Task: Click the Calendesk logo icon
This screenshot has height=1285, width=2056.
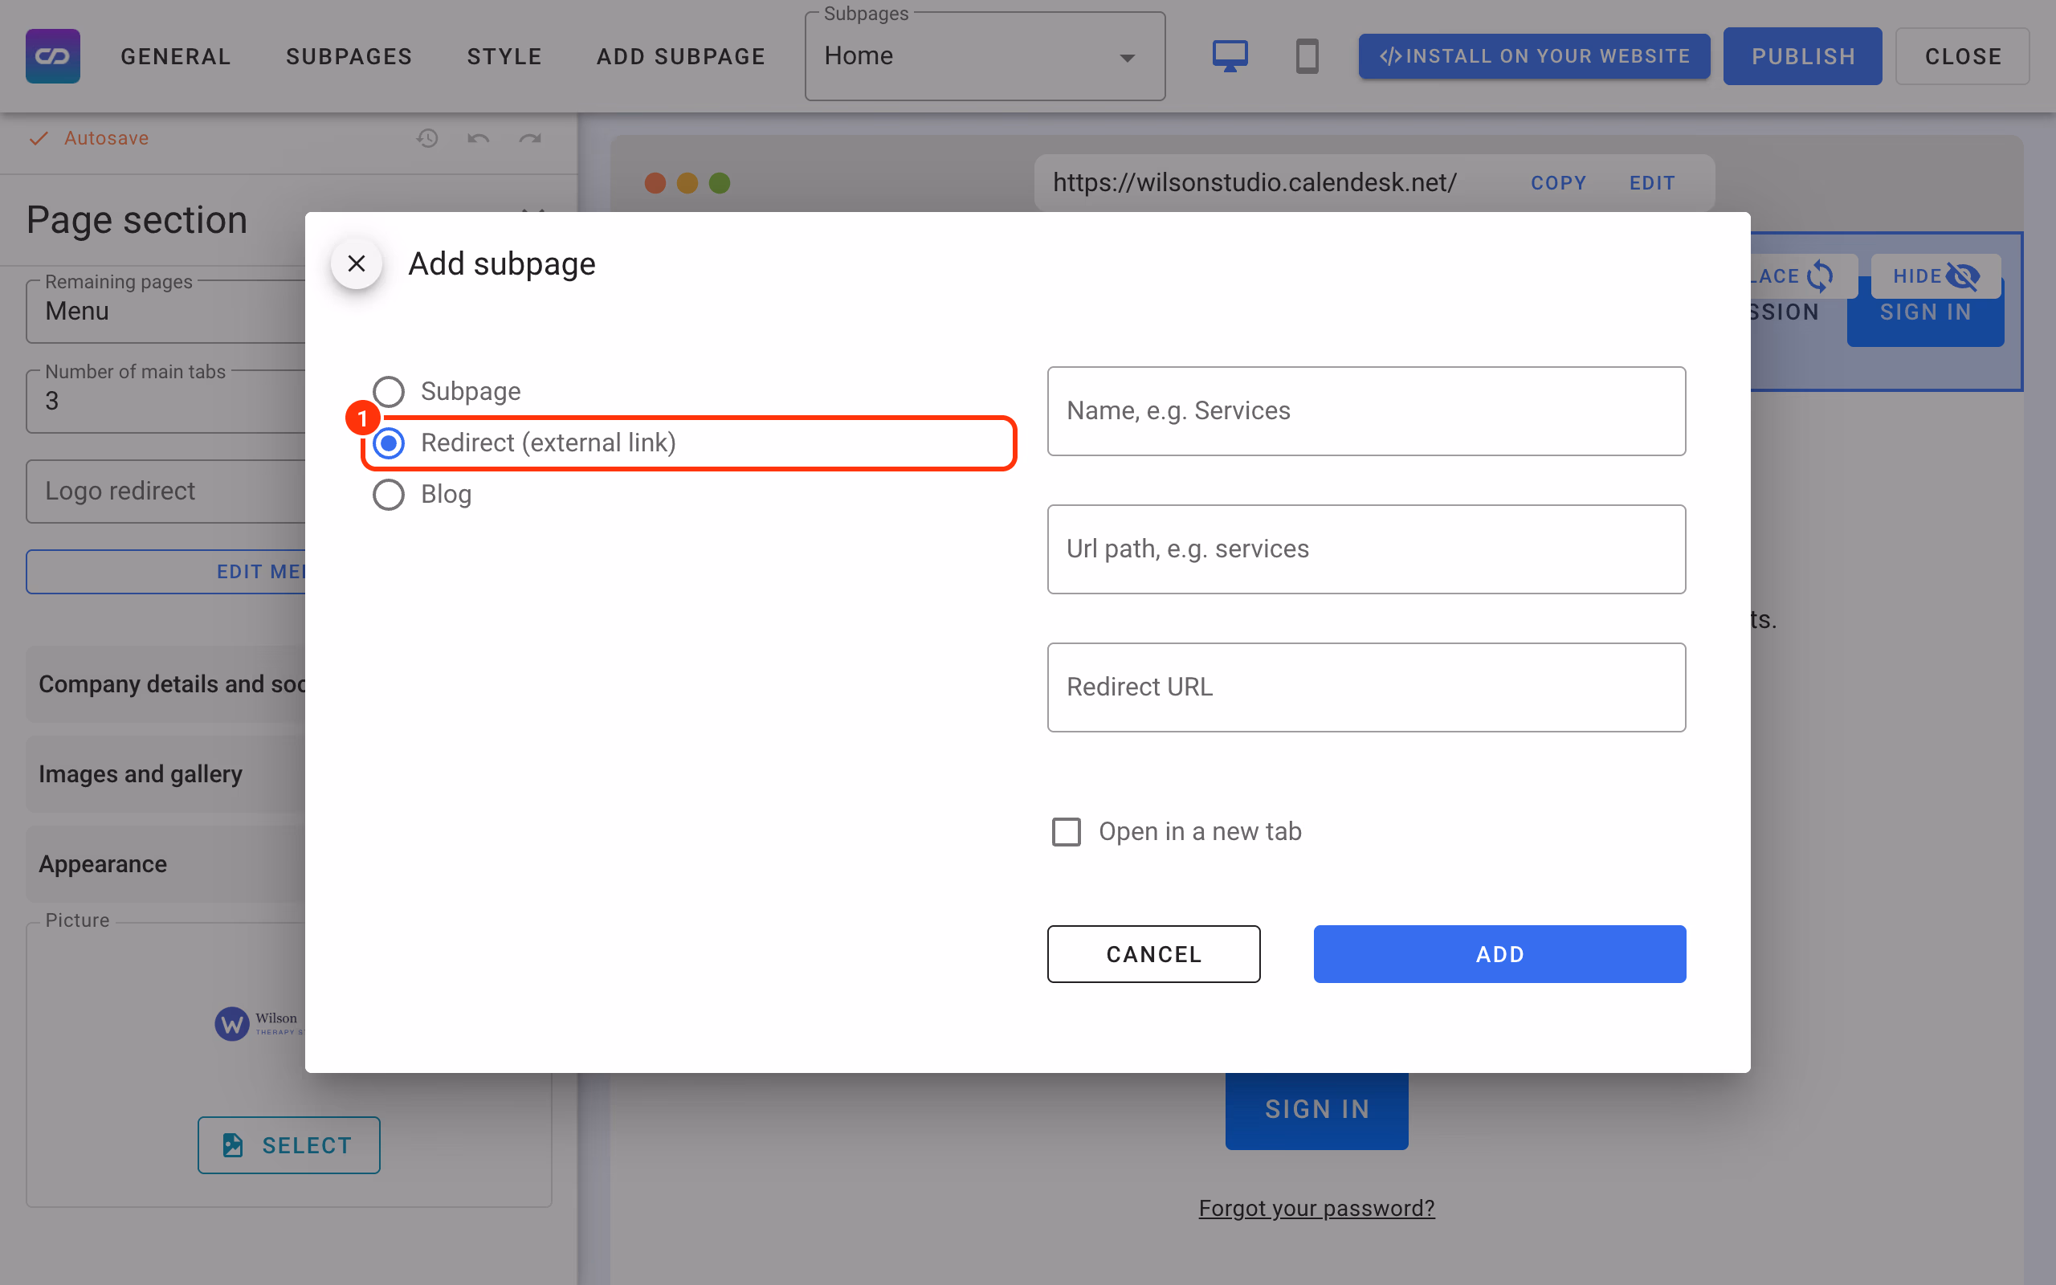Action: click(x=53, y=56)
